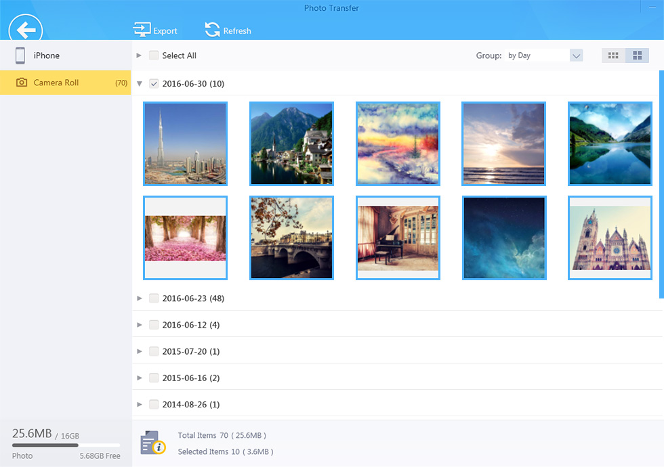
Task: Click the iPhone device icon
Action: click(20, 55)
